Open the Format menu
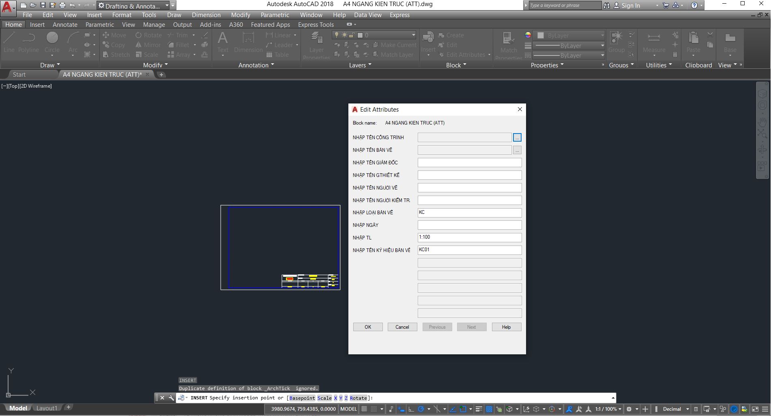771x416 pixels. click(122, 15)
